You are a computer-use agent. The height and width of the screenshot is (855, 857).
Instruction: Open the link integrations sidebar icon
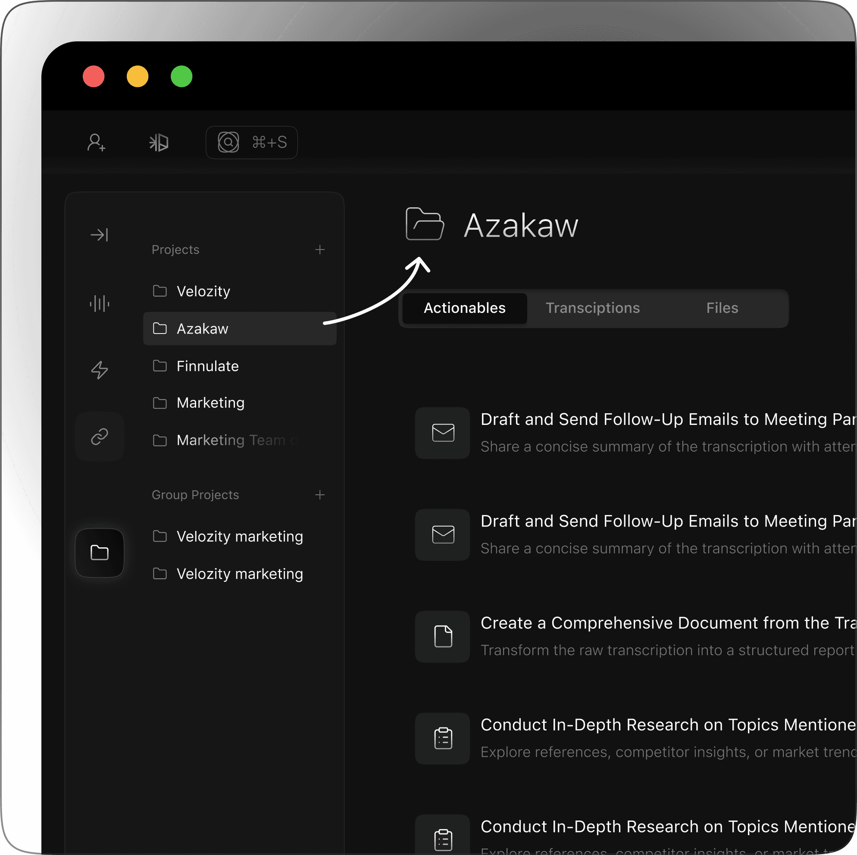[x=99, y=437]
